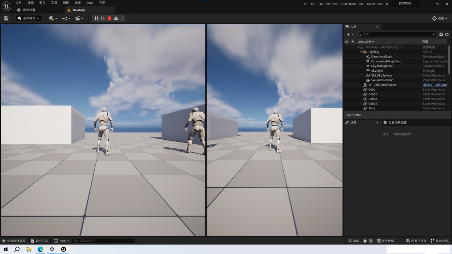Open the 追踪 trace dropdown
The image size is (452, 254).
point(354,241)
